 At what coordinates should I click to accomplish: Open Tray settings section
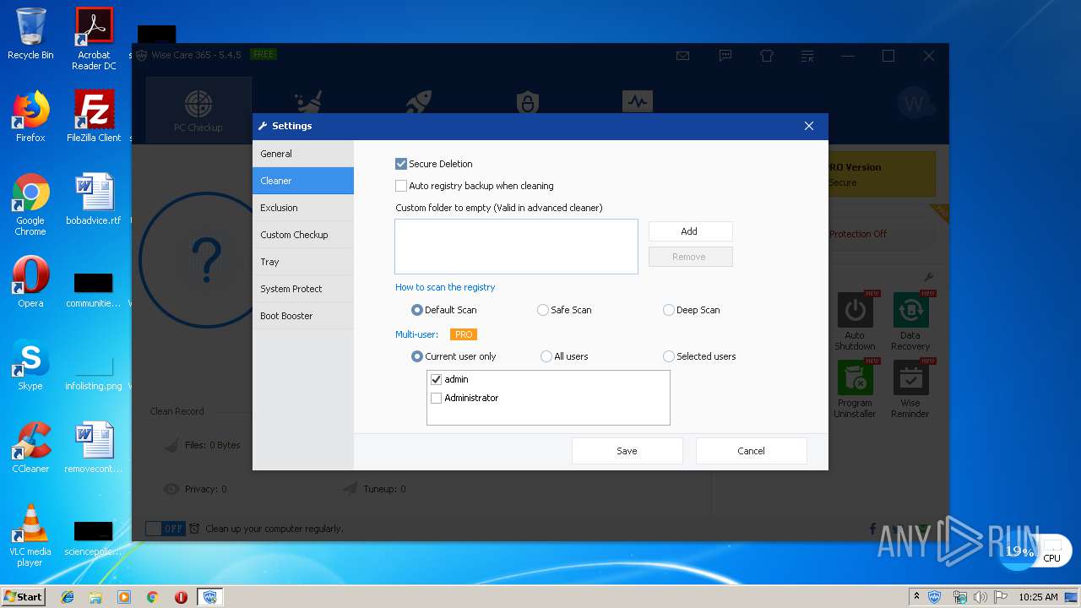click(303, 262)
